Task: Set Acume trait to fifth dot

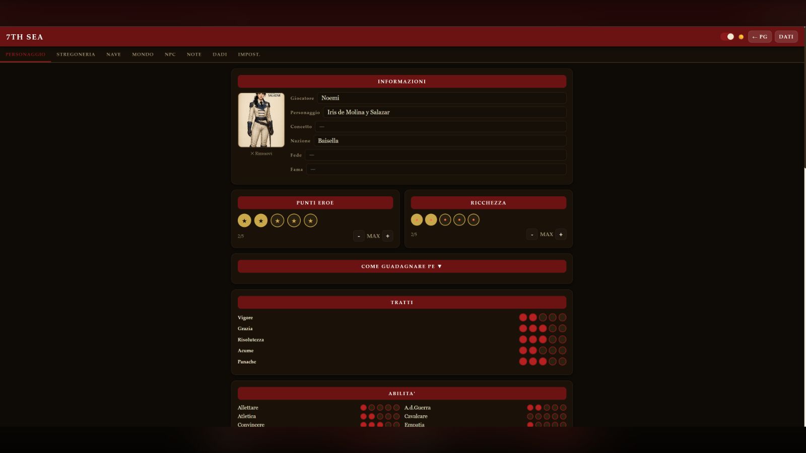Action: tap(562, 350)
